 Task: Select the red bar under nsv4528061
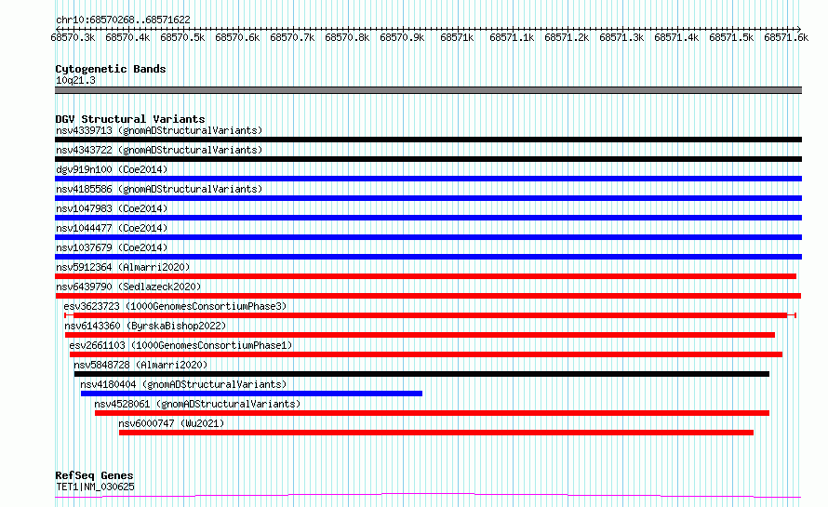[x=432, y=413]
